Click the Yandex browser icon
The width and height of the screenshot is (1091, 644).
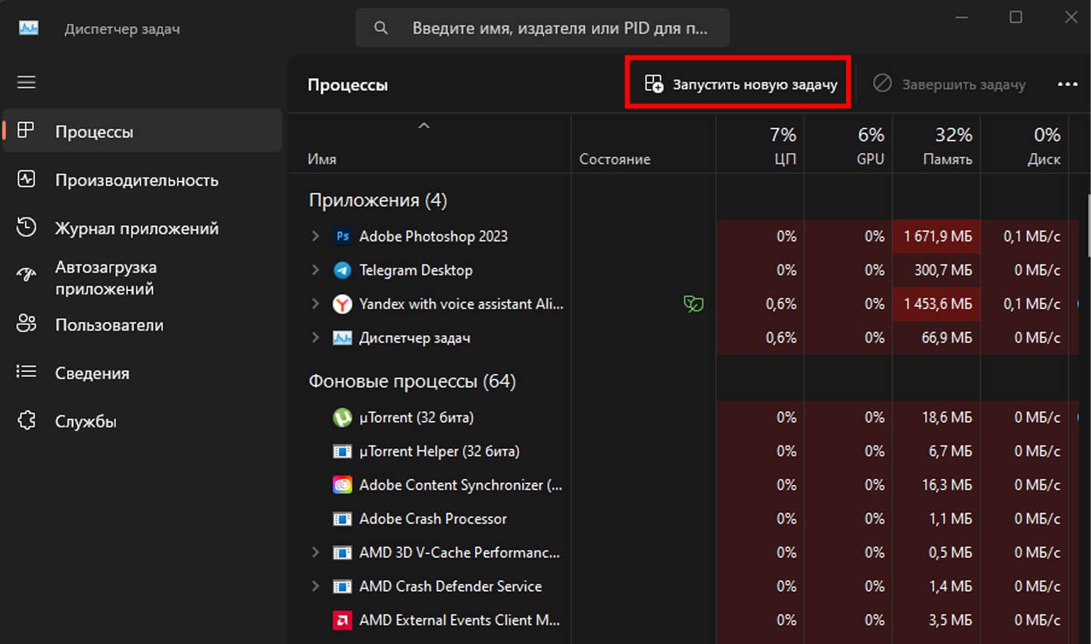point(342,304)
